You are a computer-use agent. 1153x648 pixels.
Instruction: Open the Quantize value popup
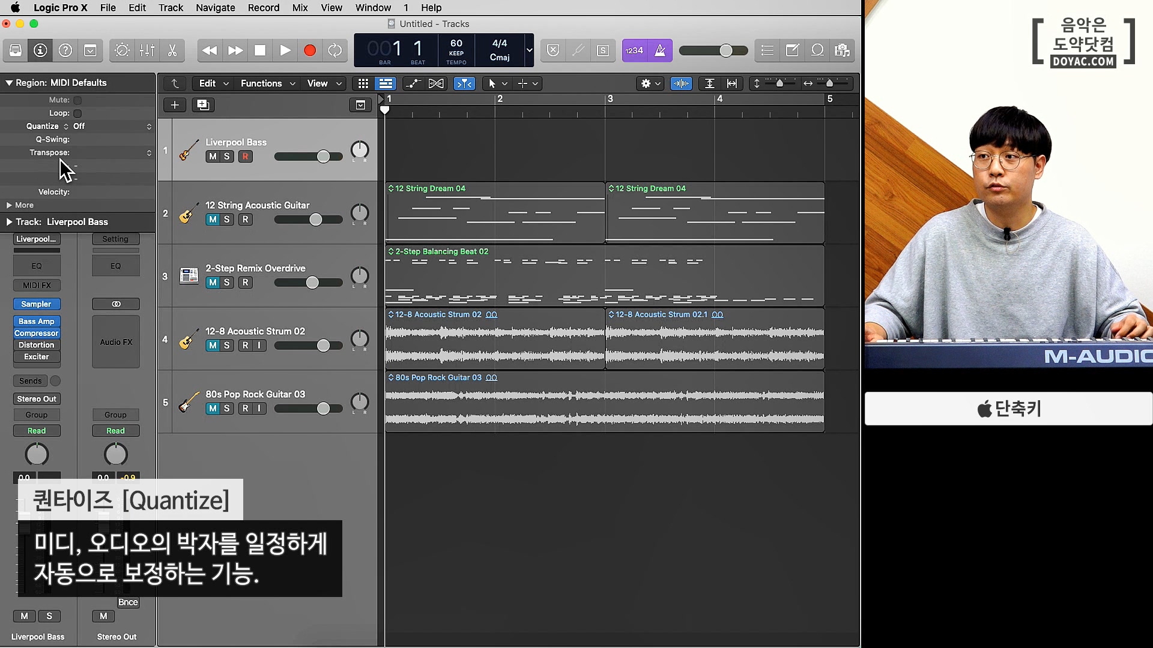113,127
